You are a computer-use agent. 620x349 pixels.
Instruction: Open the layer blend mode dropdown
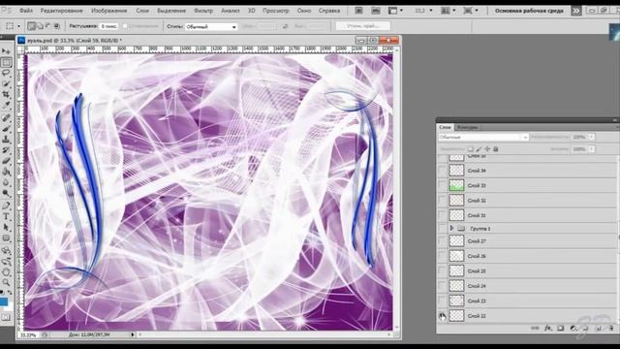click(483, 137)
